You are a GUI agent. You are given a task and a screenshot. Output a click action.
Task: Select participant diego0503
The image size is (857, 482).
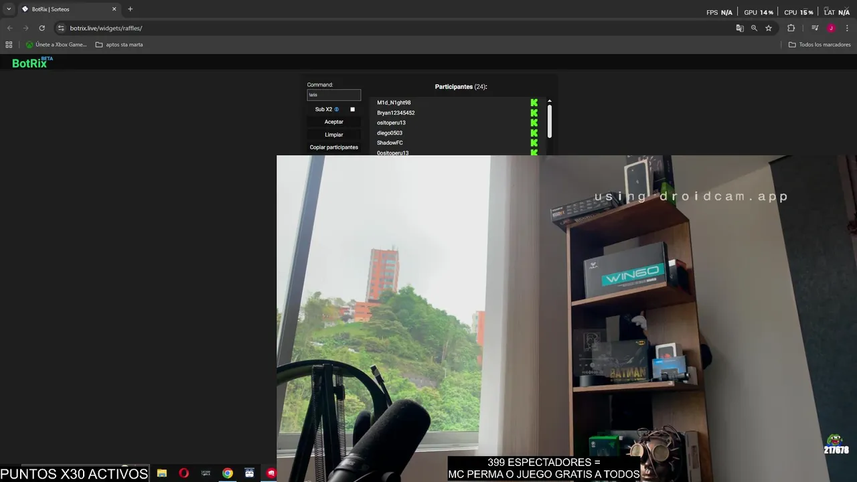390,133
